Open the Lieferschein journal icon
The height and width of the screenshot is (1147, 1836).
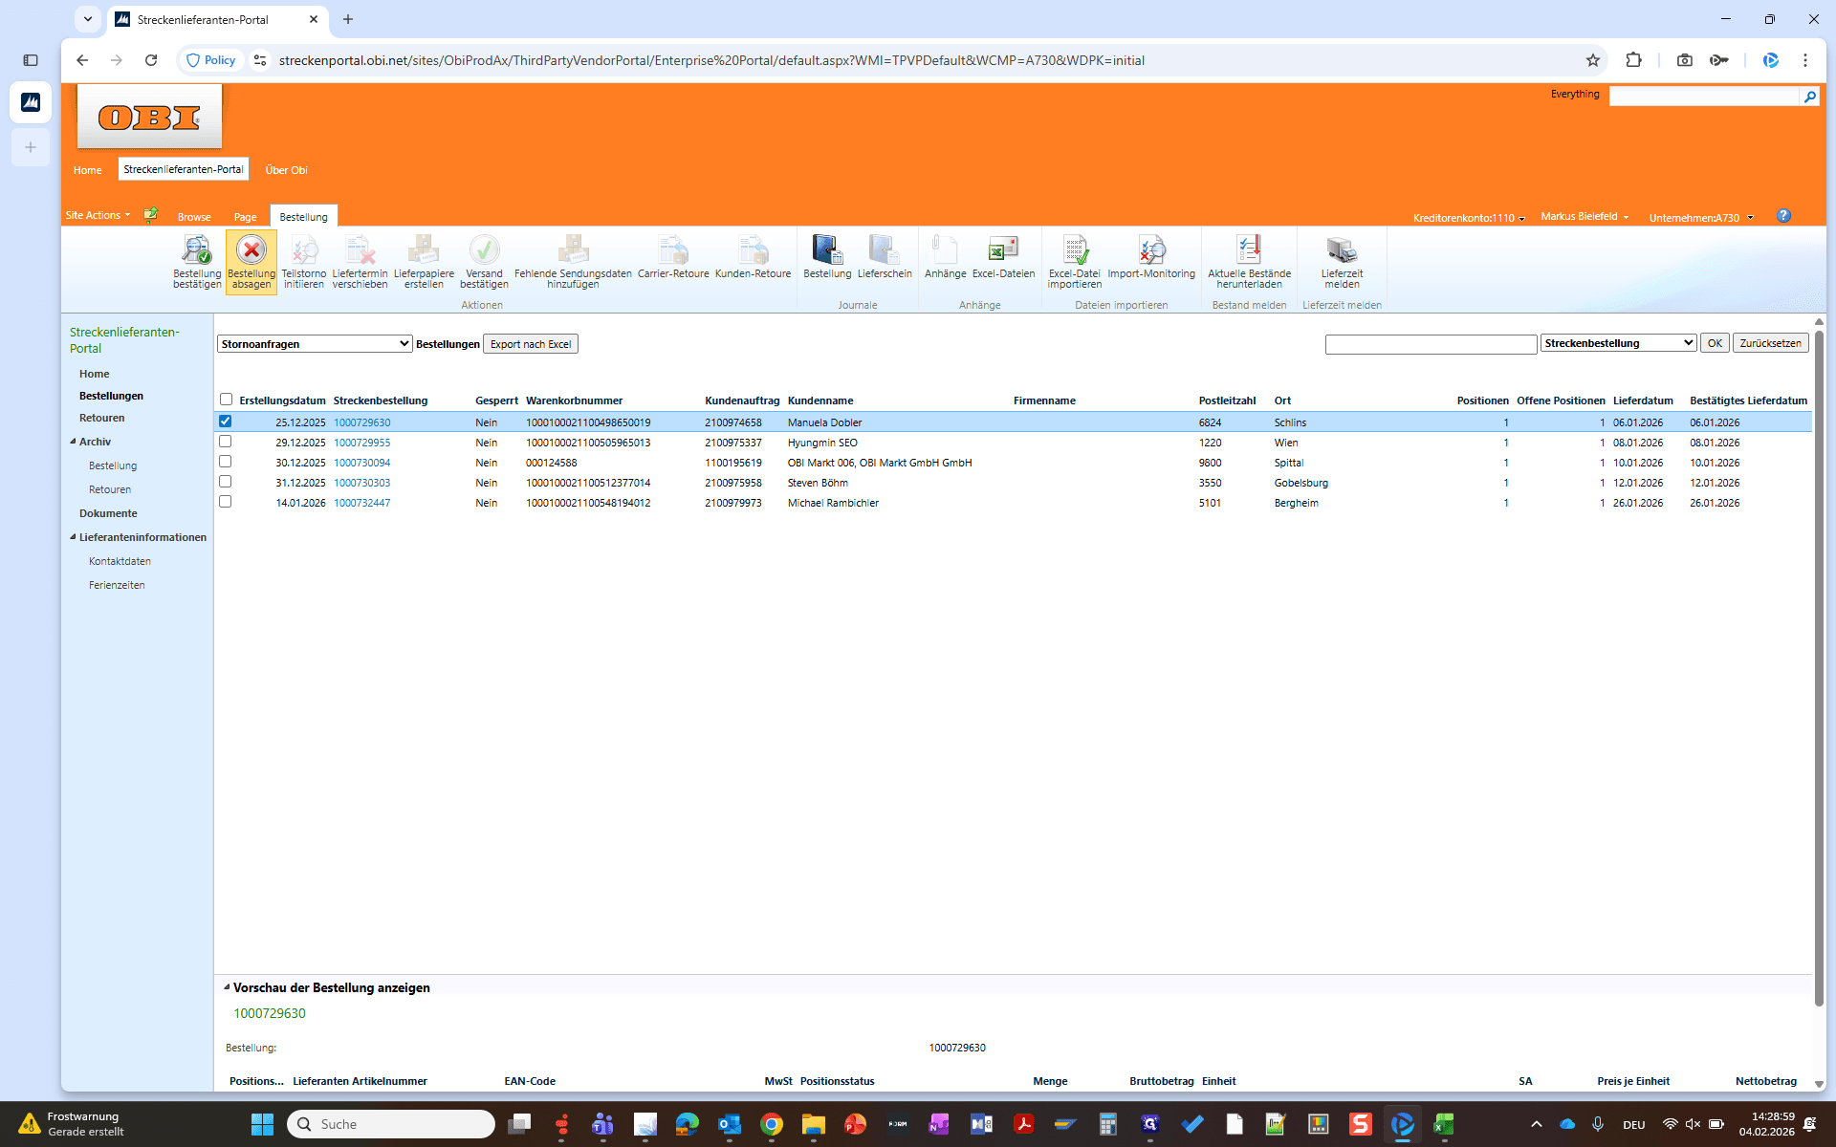885,256
